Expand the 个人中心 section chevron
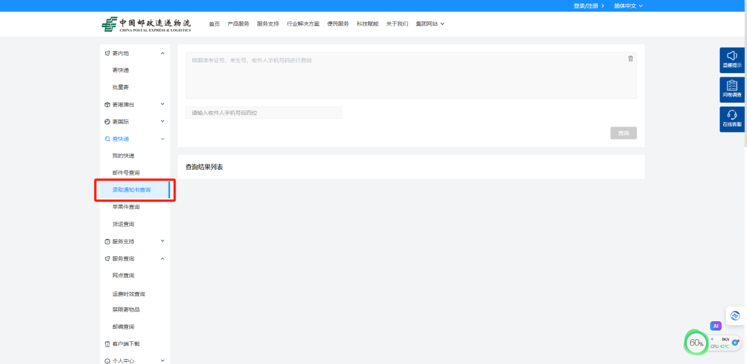The width and height of the screenshot is (747, 364). pos(163,360)
